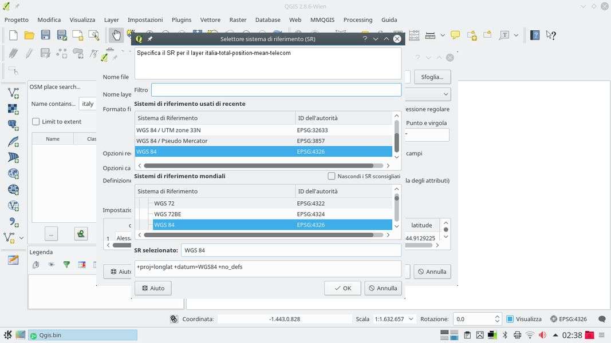Click the New shapefile layer icon
This screenshot has height=343, width=611.
pyautogui.click(x=9, y=238)
